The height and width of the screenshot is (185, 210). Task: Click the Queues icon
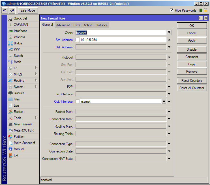(x=10, y=93)
